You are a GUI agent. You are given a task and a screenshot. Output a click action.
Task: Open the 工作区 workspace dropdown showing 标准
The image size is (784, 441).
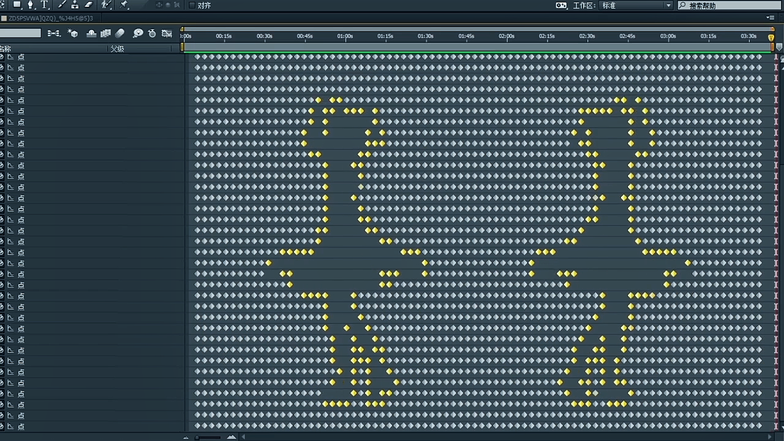636,6
